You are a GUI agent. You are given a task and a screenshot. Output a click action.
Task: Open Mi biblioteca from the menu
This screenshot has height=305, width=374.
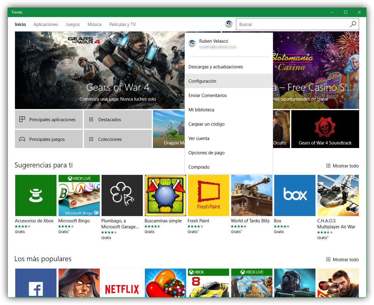(229, 110)
